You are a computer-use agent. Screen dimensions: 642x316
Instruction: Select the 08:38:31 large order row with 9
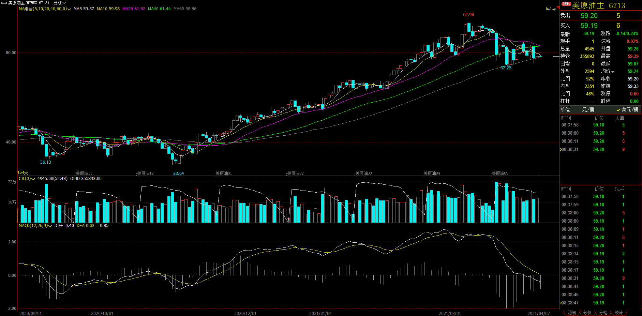[601, 149]
